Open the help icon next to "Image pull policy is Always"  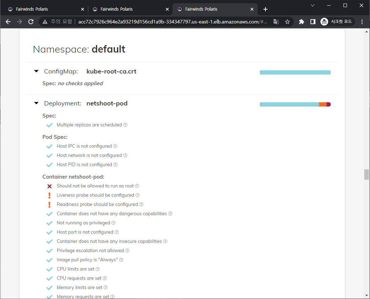tap(121, 260)
